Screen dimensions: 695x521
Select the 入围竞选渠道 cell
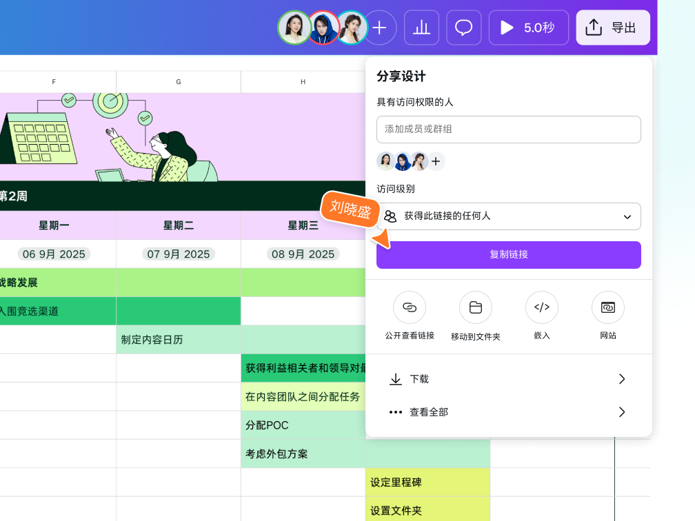pyautogui.click(x=58, y=311)
